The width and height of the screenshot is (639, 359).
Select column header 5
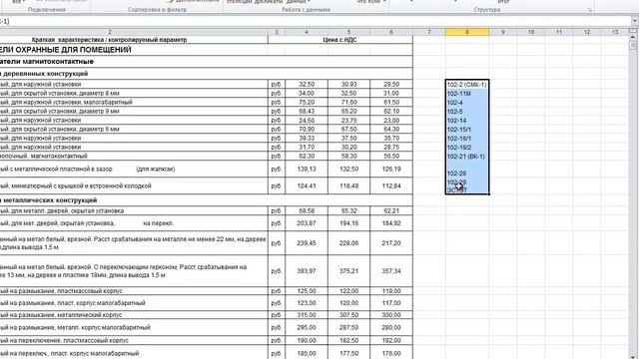(x=348, y=32)
